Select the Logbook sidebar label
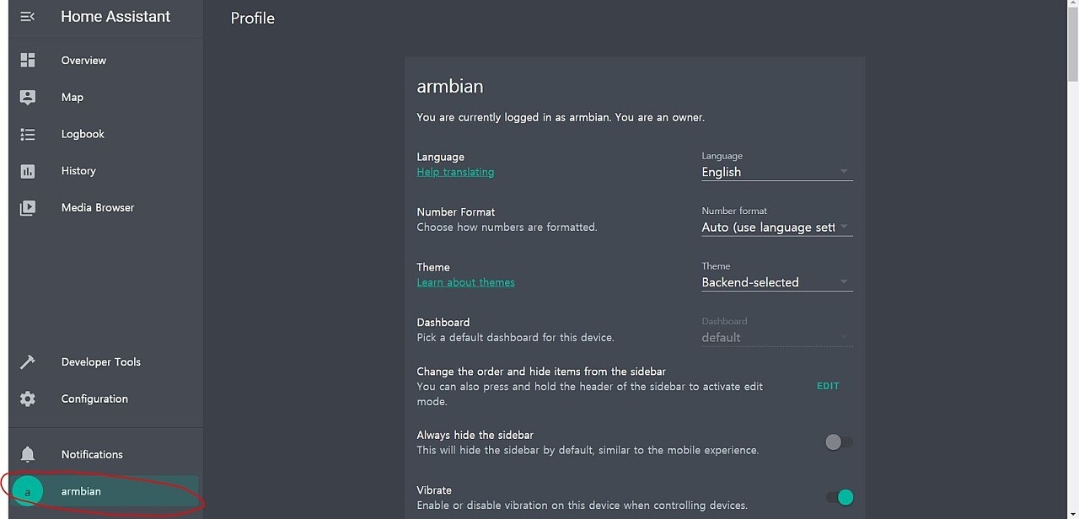1079x519 pixels. coord(83,134)
